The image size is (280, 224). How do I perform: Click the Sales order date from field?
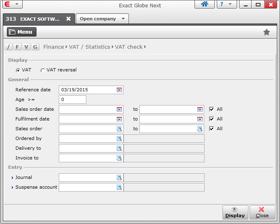(x=91, y=109)
